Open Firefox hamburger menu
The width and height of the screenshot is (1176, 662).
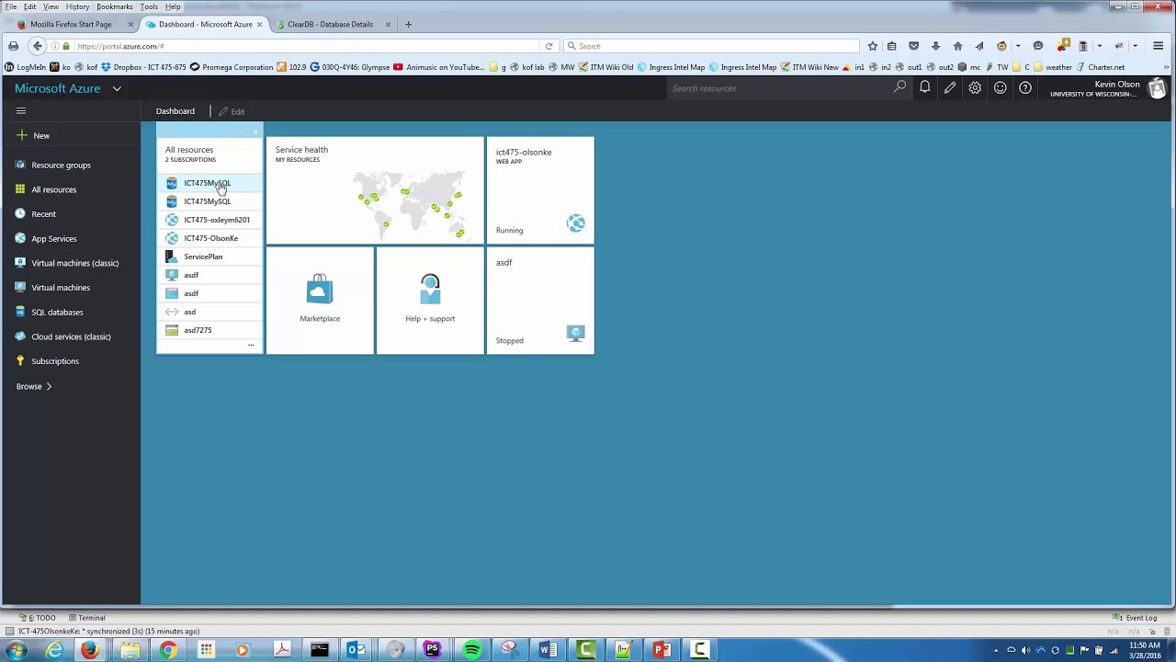pos(1158,46)
